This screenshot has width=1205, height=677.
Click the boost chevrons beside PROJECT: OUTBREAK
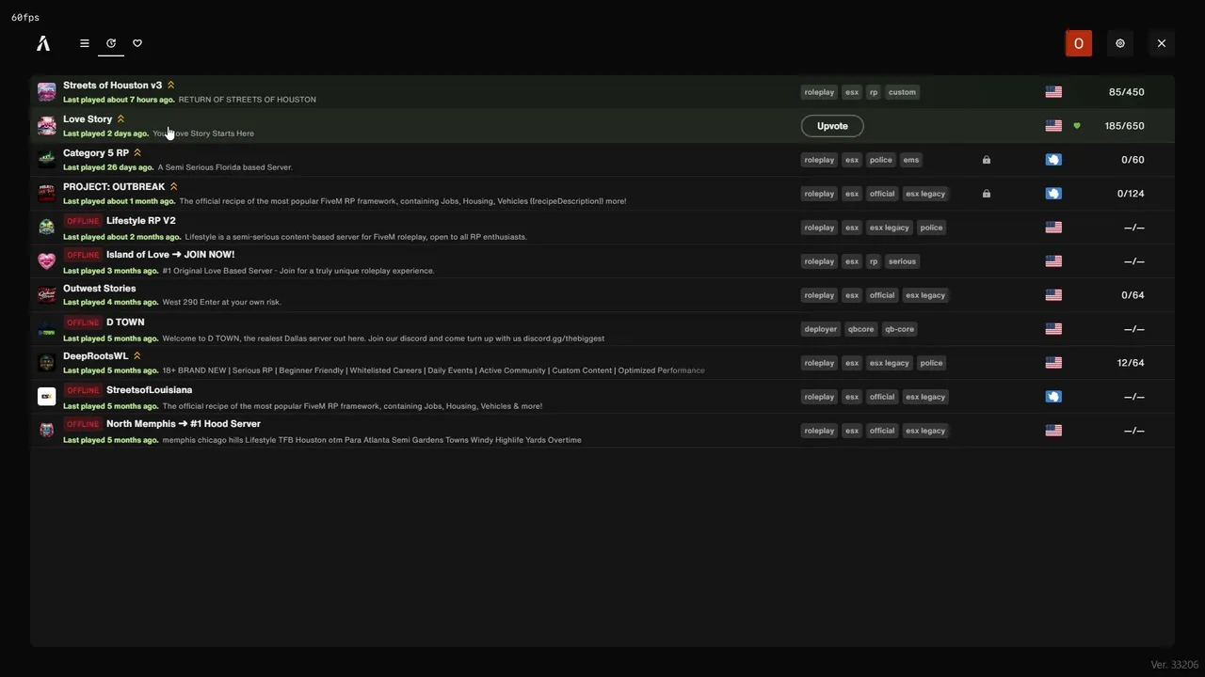[x=173, y=187]
